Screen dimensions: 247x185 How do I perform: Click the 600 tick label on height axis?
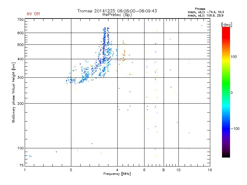coord(20,33)
